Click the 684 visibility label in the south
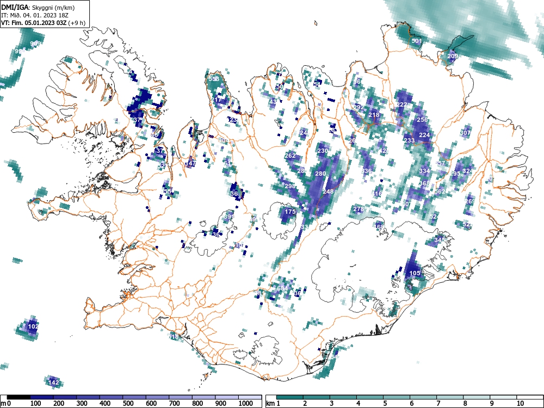 click(282, 288)
